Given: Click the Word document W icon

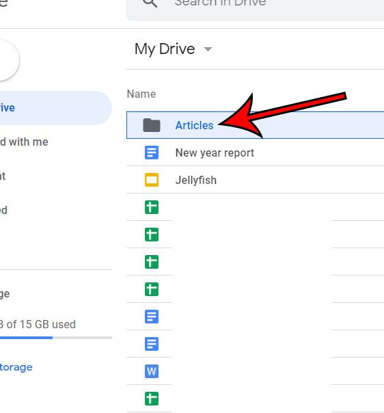Looking at the screenshot, I should (x=152, y=371).
